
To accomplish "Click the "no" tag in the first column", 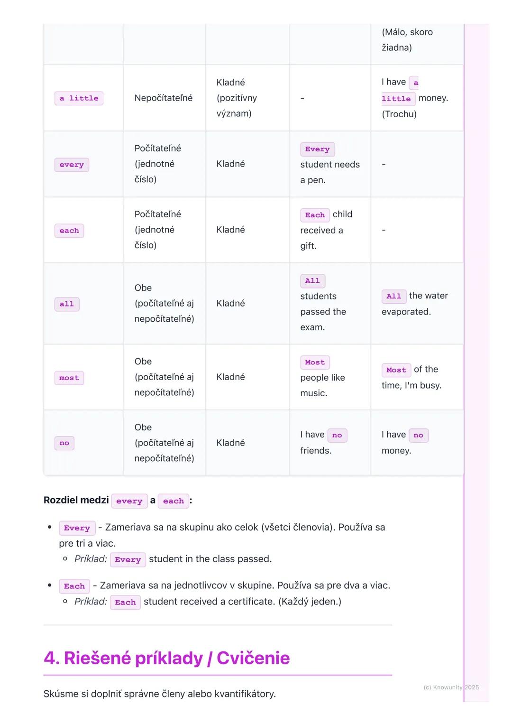I will 64,443.
